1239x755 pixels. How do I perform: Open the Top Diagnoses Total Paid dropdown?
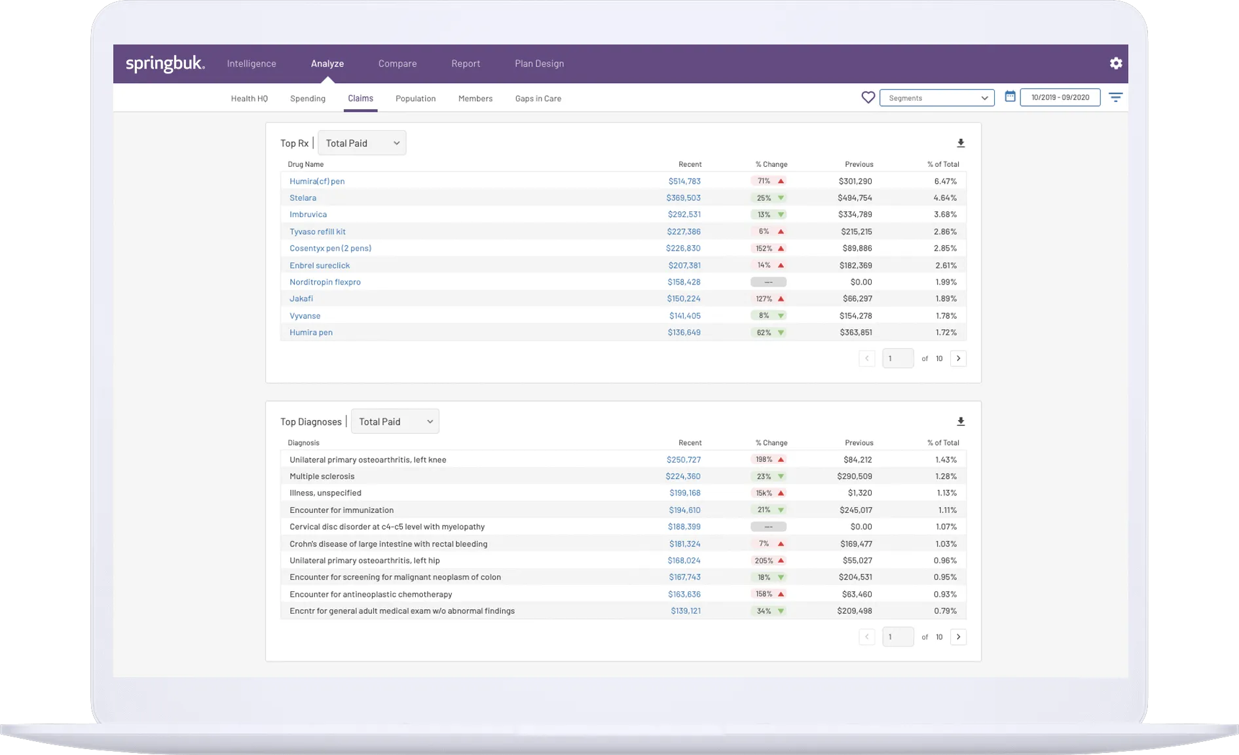coord(394,421)
